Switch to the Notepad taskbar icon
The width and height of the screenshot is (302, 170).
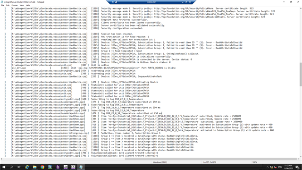tap(81, 167)
